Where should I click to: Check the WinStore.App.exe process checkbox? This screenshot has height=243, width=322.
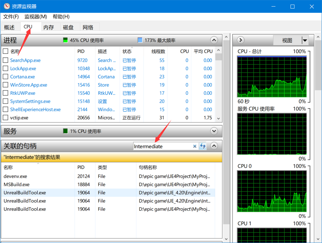coord(6,85)
